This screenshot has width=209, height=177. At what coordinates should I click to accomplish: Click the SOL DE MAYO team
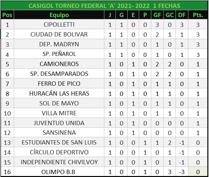click(x=59, y=103)
